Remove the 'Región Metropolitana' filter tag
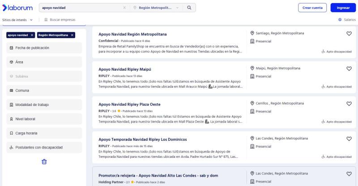Viewport: 358px width, 186px height. (x=72, y=35)
